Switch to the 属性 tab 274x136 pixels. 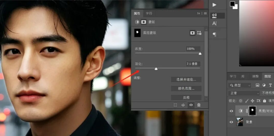[x=137, y=13]
